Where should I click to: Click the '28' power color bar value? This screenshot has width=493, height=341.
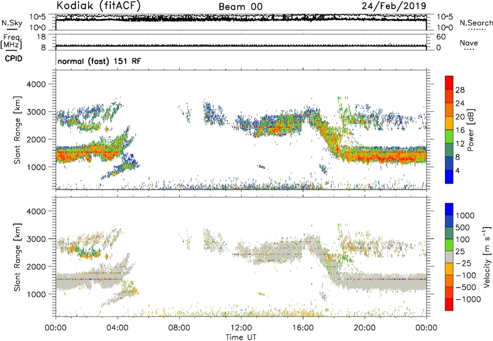[x=460, y=90]
